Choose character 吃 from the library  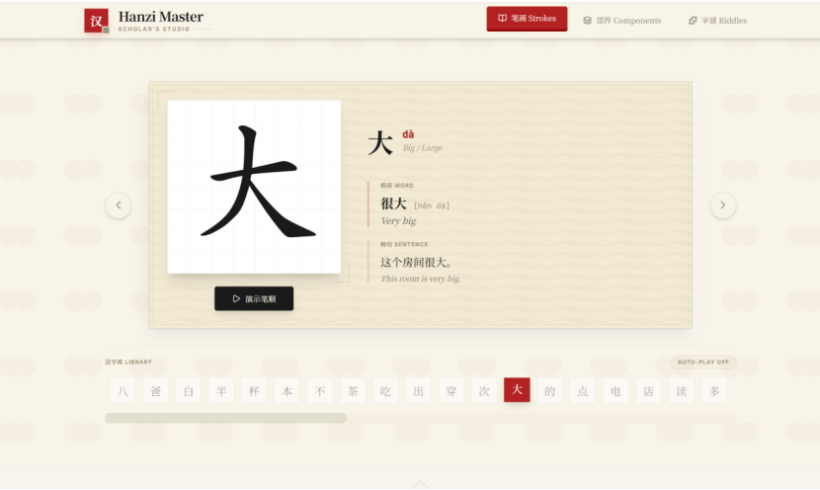pyautogui.click(x=385, y=391)
